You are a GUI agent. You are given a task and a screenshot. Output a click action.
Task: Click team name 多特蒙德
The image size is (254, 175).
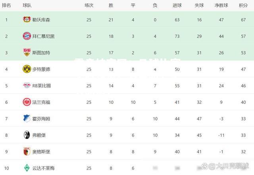41,70
